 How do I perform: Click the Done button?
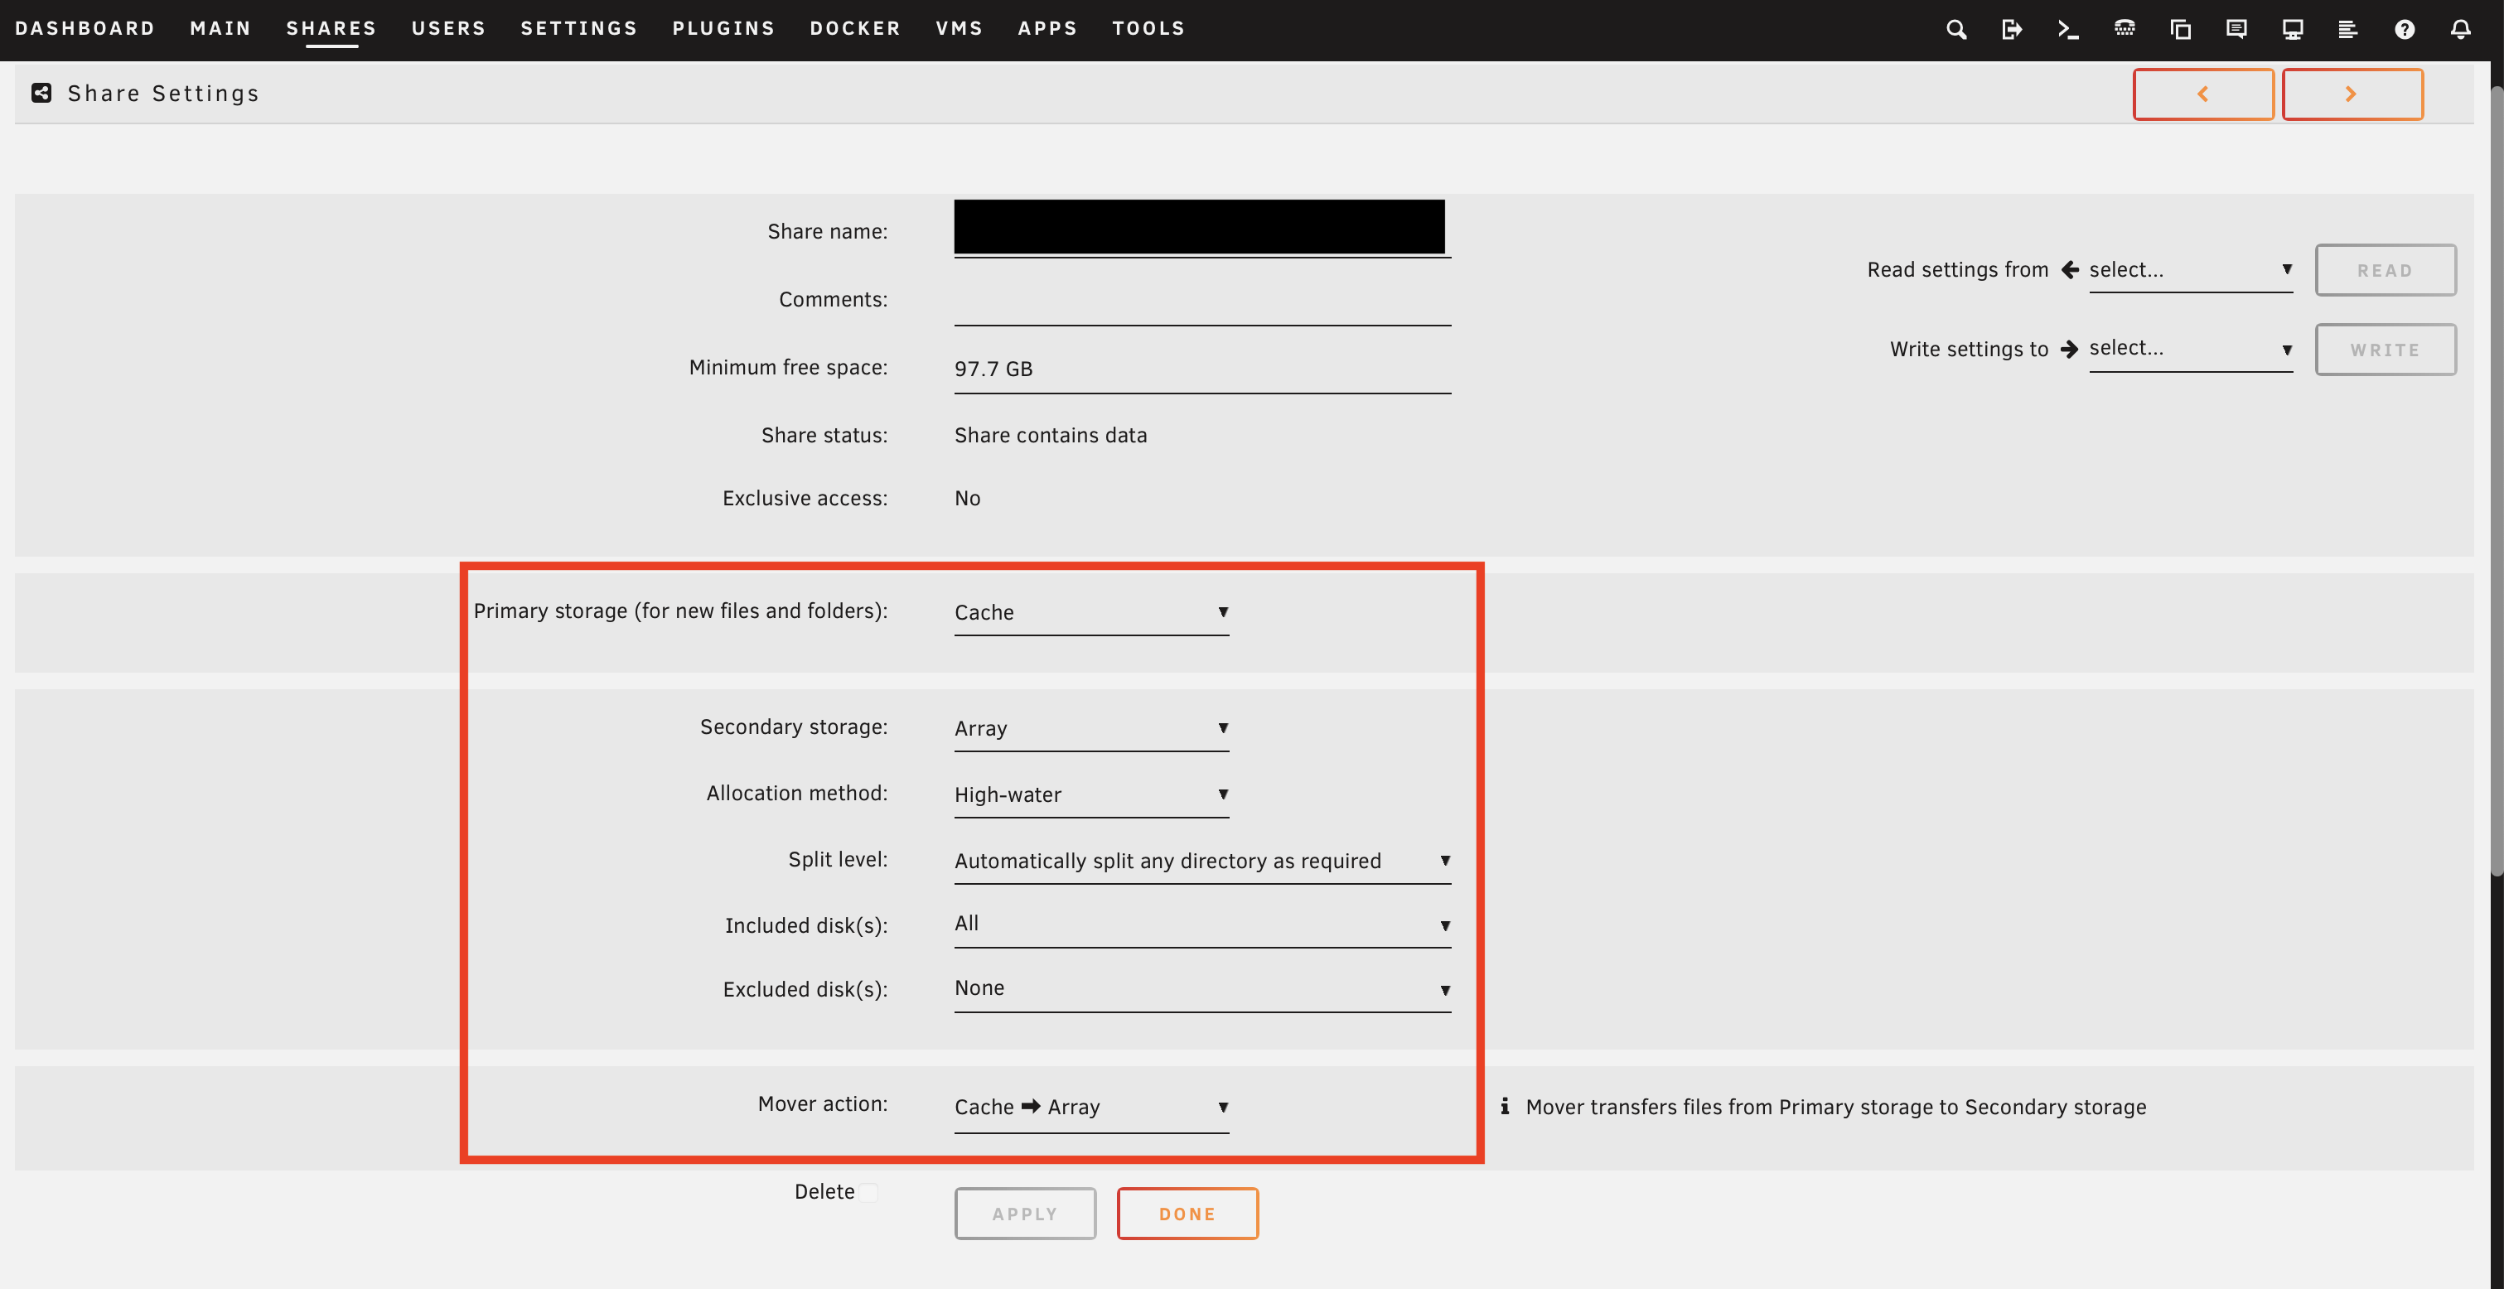point(1187,1213)
